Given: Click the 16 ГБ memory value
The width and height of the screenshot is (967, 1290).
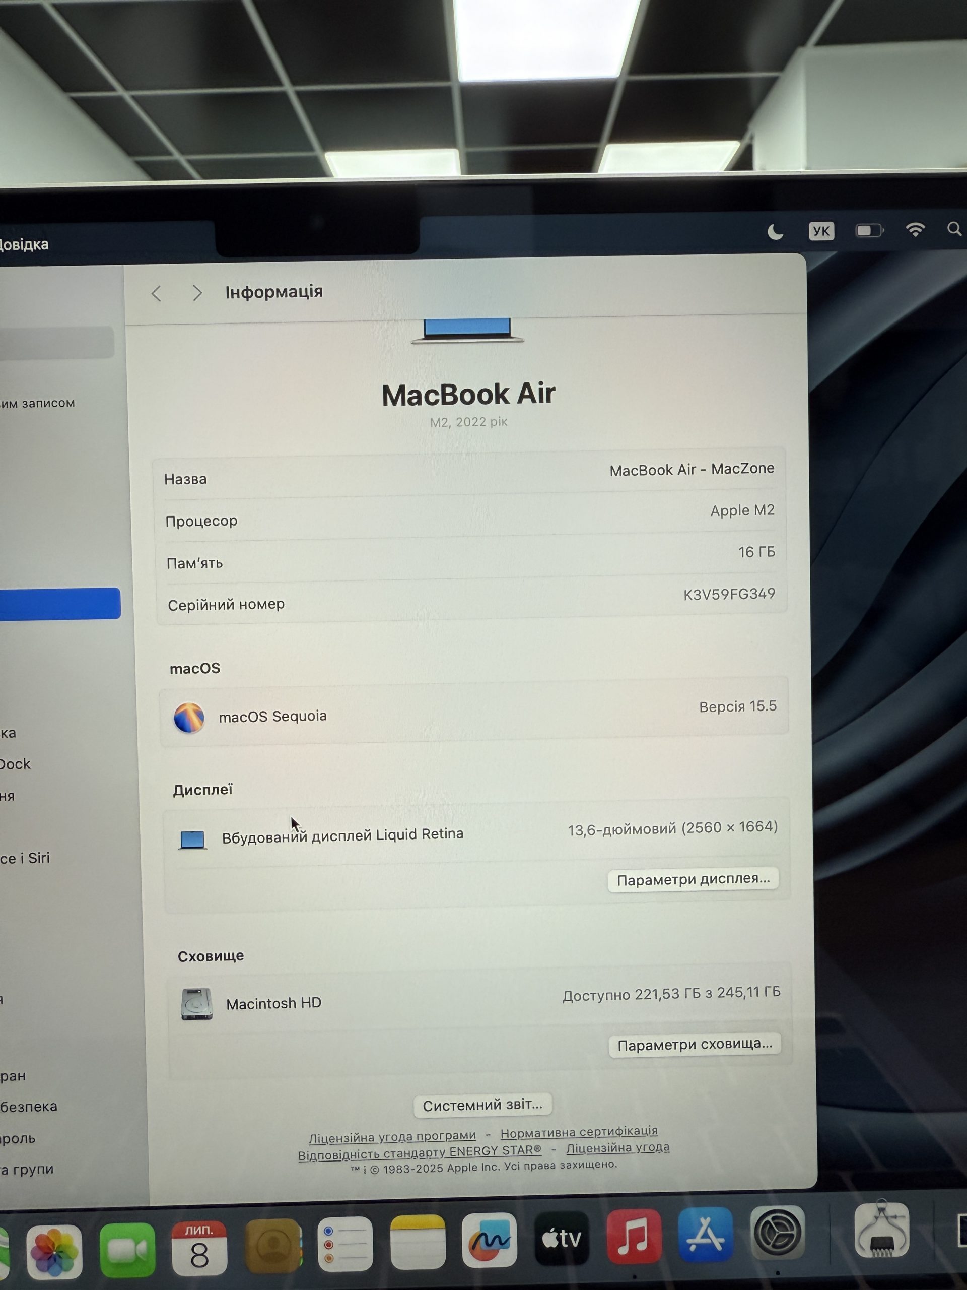Looking at the screenshot, I should click(x=756, y=552).
